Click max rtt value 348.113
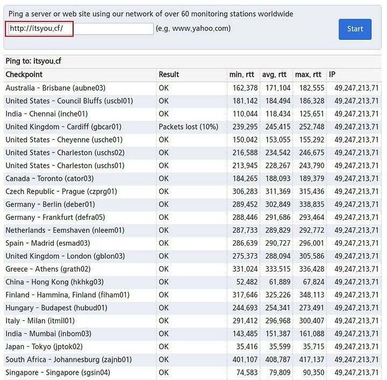 [312, 295]
